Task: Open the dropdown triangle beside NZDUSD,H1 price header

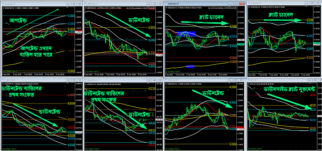Action: tap(166, 8)
